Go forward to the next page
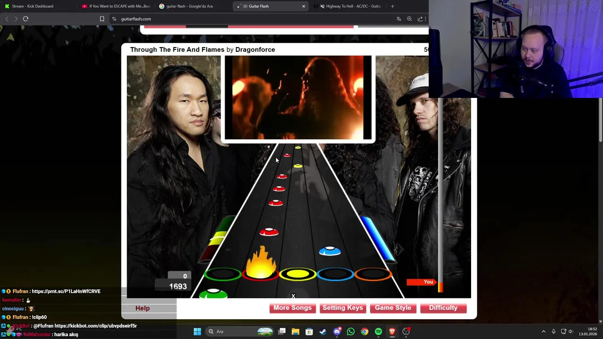Screen dimensions: 603x339 pyautogui.click(x=16, y=19)
